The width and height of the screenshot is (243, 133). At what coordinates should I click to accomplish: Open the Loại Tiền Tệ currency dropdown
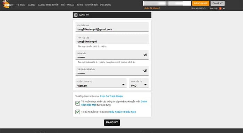(139, 83)
